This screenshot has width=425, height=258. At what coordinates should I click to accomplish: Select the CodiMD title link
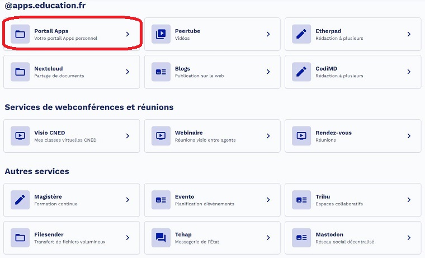[327, 69]
